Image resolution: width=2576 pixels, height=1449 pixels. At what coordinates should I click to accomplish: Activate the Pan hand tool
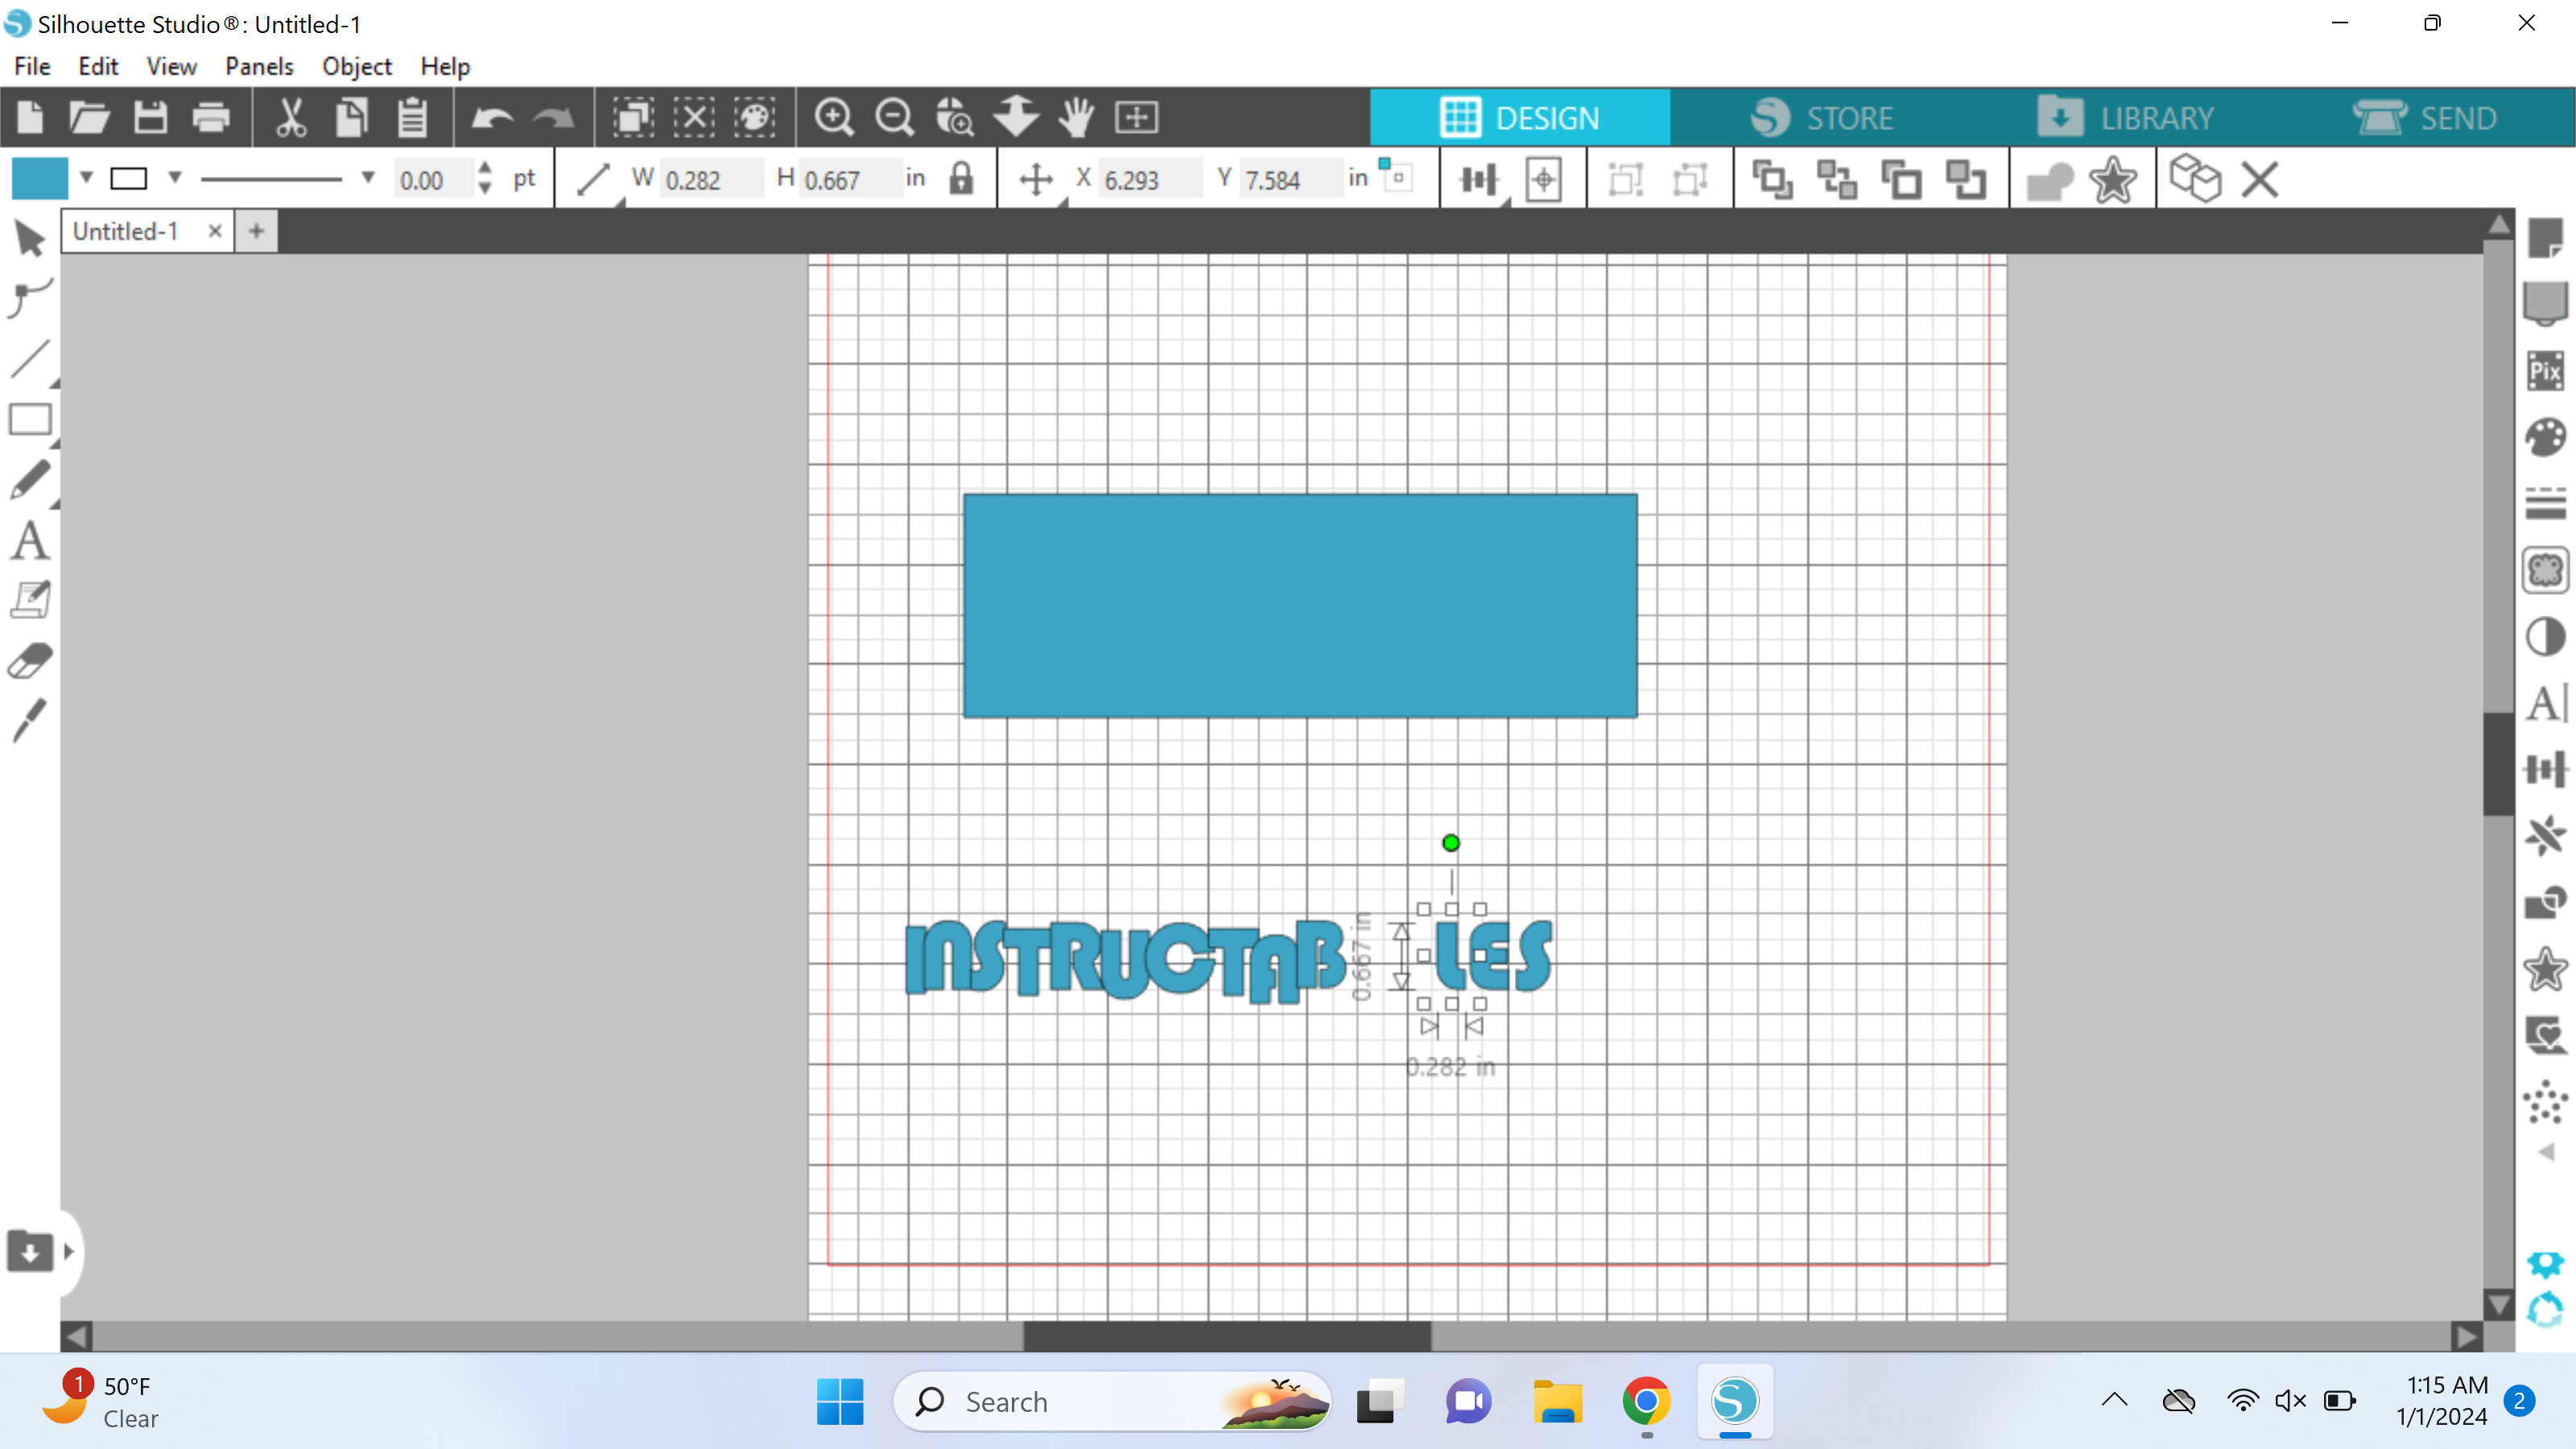(1076, 118)
